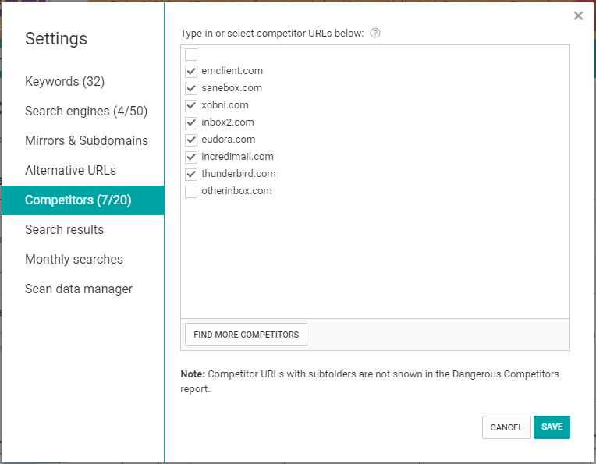Uncheck incredimail.com checkbox
The width and height of the screenshot is (596, 464).
(191, 157)
